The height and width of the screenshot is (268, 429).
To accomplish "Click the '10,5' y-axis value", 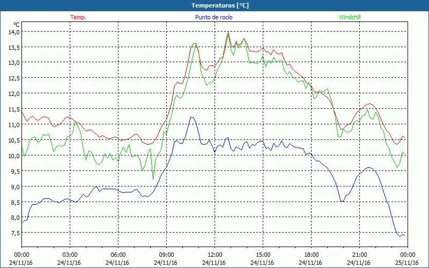I will pyautogui.click(x=14, y=140).
